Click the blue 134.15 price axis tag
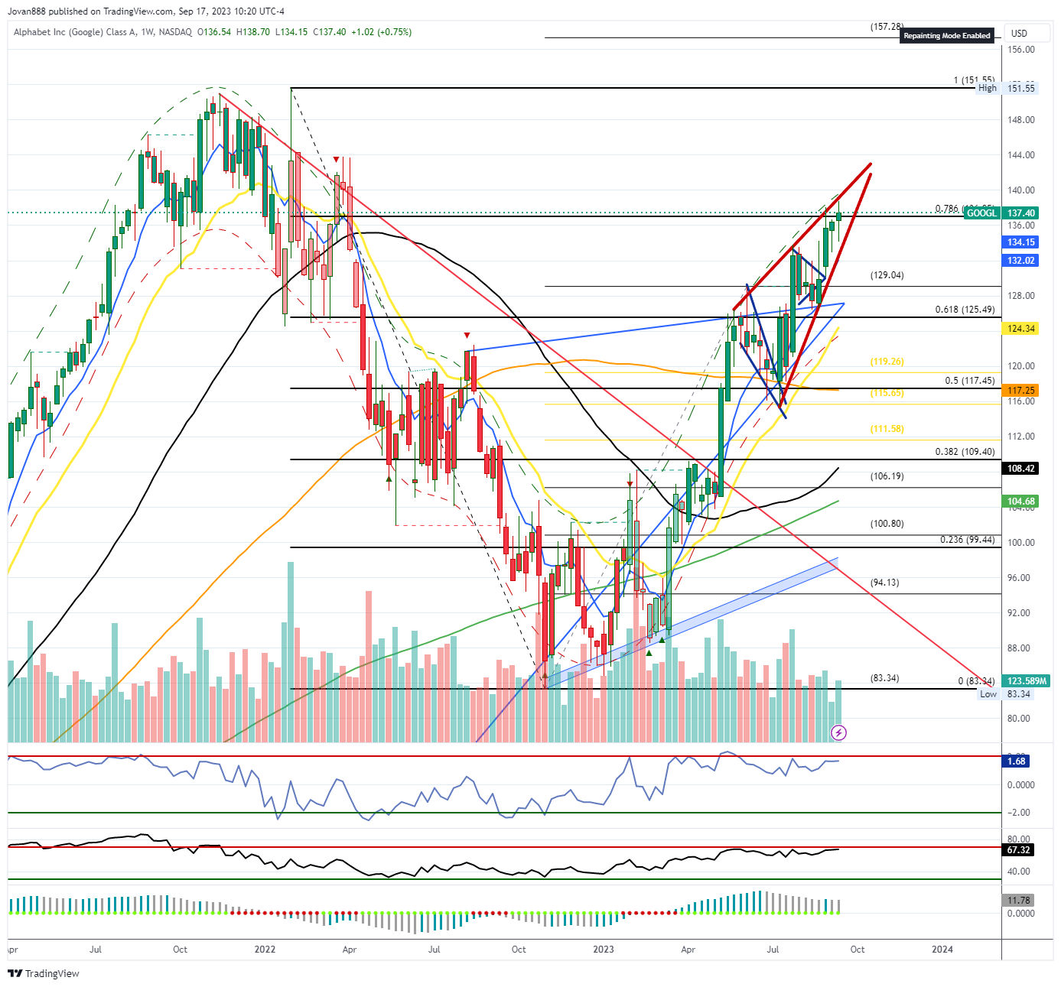1061x987 pixels. point(1020,242)
